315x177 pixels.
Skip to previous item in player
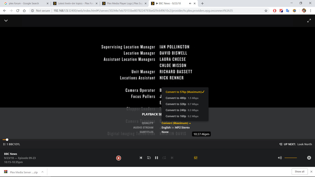(141, 158)
